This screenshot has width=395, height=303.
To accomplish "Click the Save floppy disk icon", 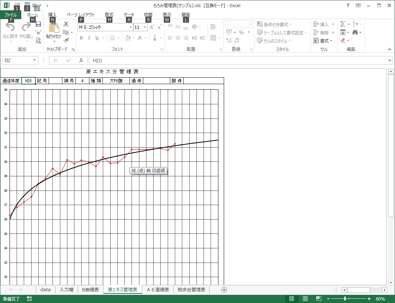I will [x=38, y=24].
